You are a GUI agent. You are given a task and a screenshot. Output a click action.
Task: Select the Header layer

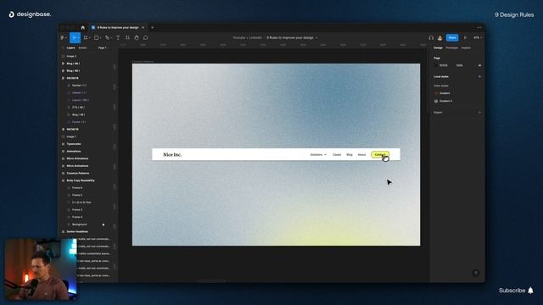pos(79,92)
